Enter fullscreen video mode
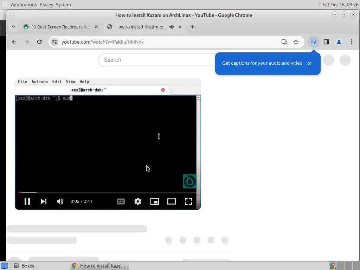The height and width of the screenshot is (270, 360). tap(188, 201)
